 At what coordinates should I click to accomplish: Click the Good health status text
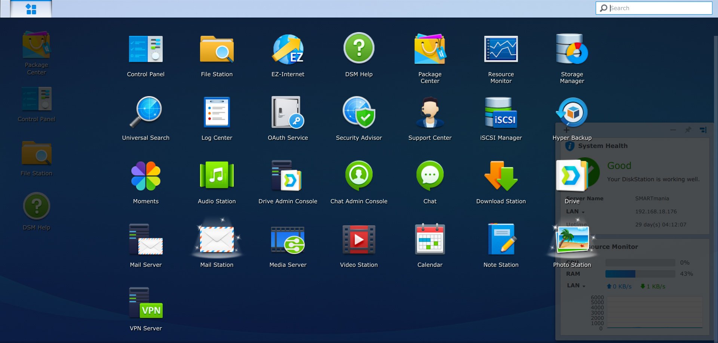(619, 166)
